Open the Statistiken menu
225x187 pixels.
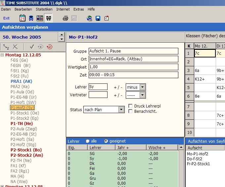44,9
